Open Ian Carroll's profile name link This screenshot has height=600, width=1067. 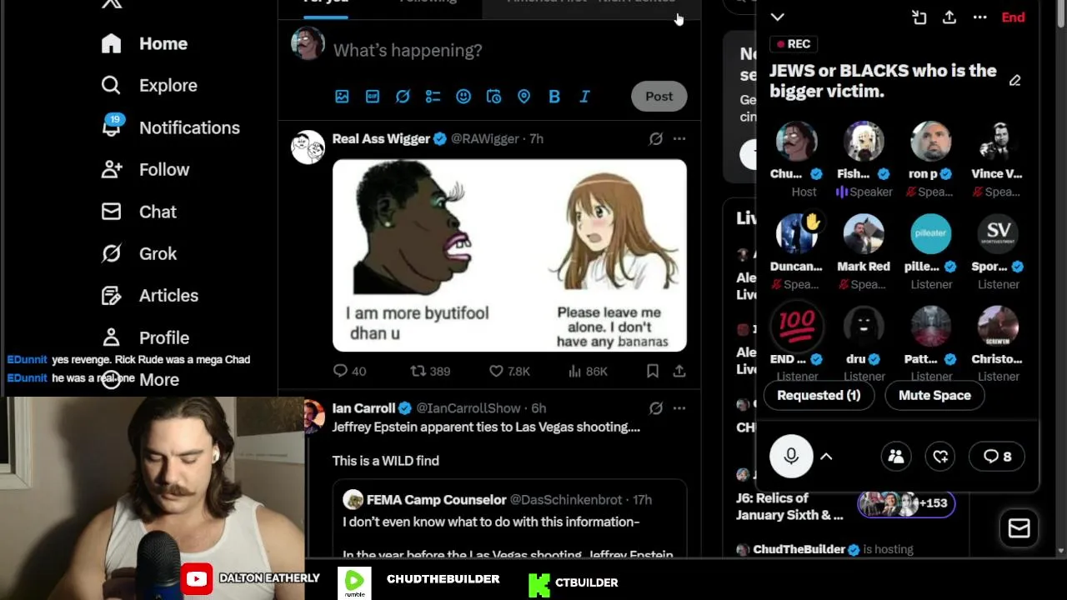coord(363,408)
